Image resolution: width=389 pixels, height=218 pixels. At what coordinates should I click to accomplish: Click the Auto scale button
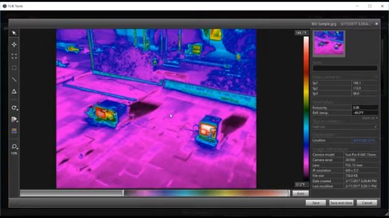(300, 193)
